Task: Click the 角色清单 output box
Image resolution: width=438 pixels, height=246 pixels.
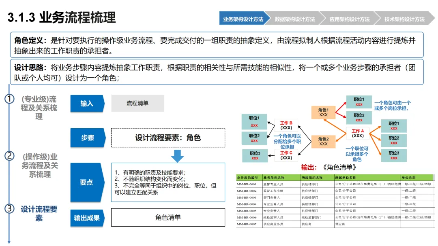Action: coord(168,217)
